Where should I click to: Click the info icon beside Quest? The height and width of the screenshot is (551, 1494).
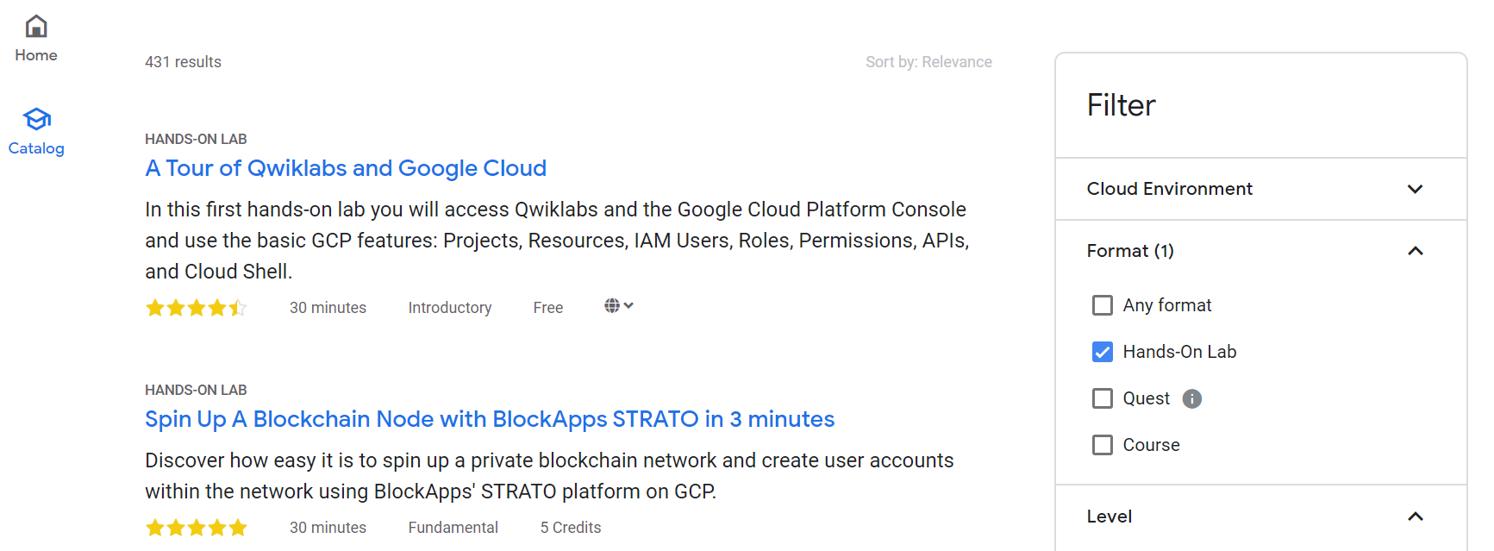coord(1192,398)
